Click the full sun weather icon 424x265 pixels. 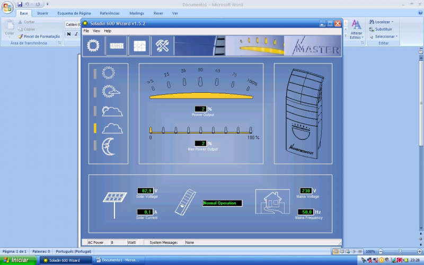pos(109,73)
